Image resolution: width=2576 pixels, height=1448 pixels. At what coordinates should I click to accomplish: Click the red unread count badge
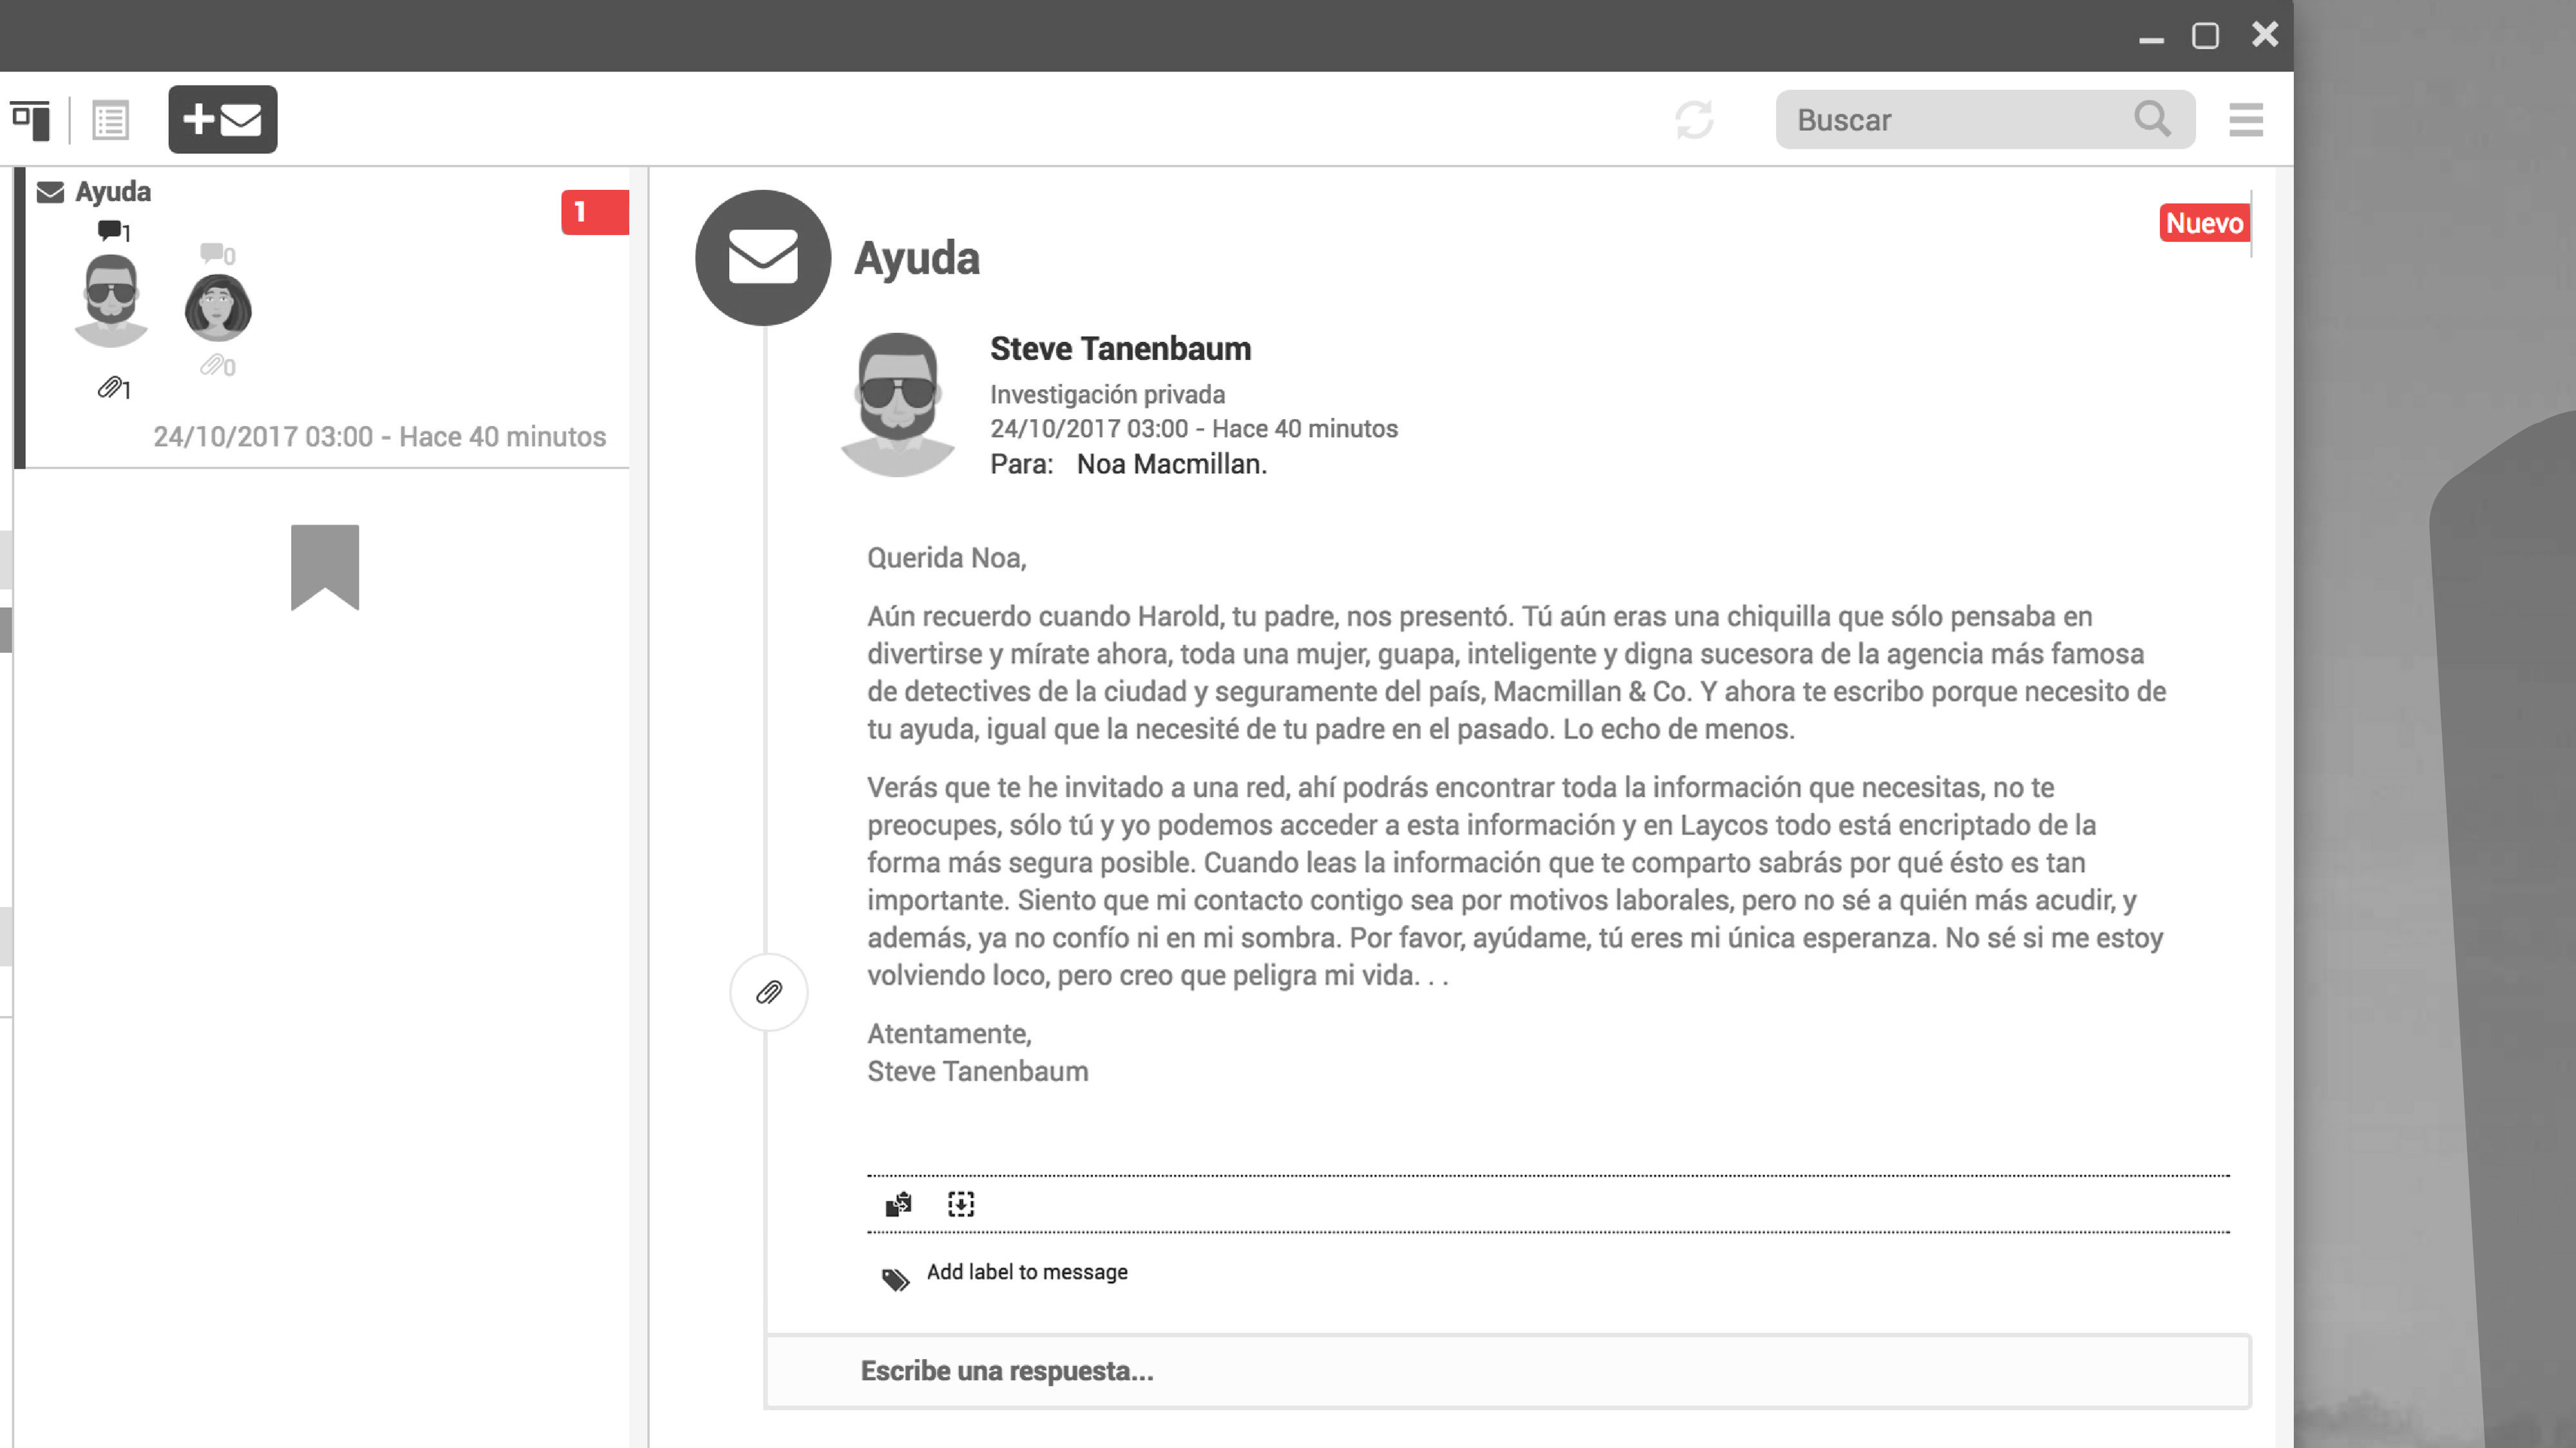pos(595,212)
